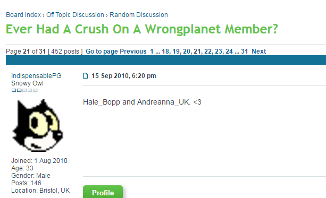Click the Go to page link
Screen dimensions: 326x198
[x=102, y=51]
